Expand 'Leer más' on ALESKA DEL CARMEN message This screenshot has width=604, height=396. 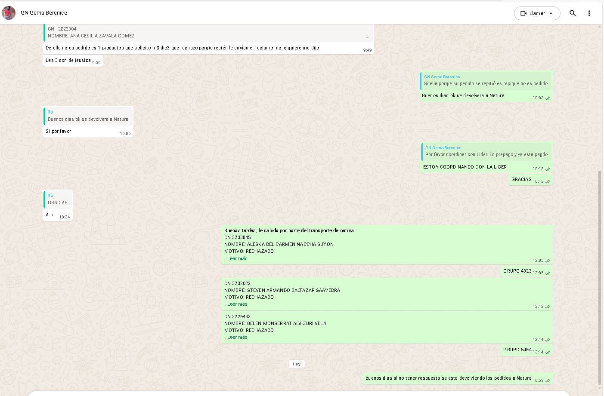(236, 258)
